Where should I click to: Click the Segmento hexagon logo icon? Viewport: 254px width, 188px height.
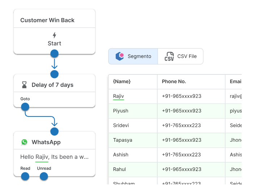pyautogui.click(x=119, y=56)
